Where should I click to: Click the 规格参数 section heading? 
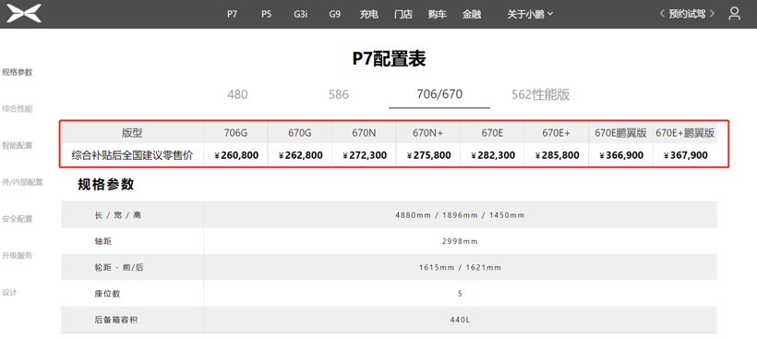click(x=106, y=184)
